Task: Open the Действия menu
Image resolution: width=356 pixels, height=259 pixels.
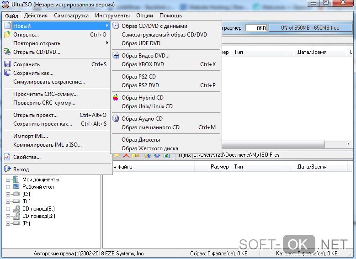Action: [x=36, y=16]
